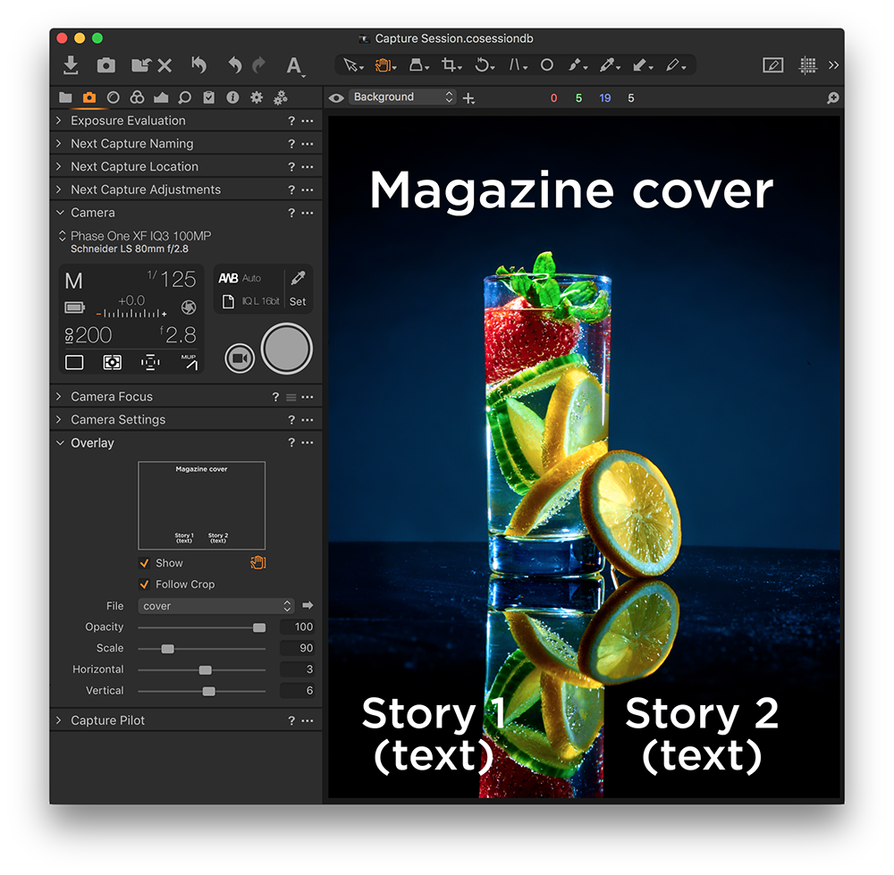Expand the Capture Pilot panel

[x=58, y=719]
